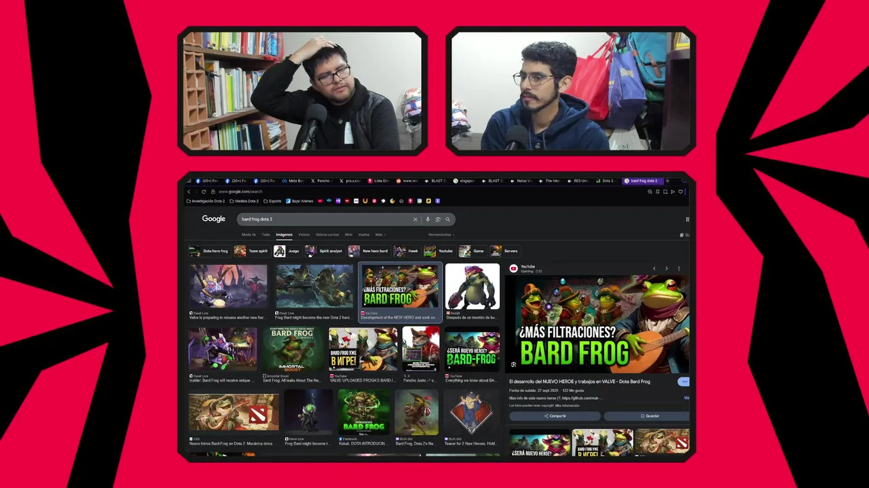This screenshot has height=488, width=869.
Task: Apply the Spirit analyst filter chip
Action: (324, 251)
